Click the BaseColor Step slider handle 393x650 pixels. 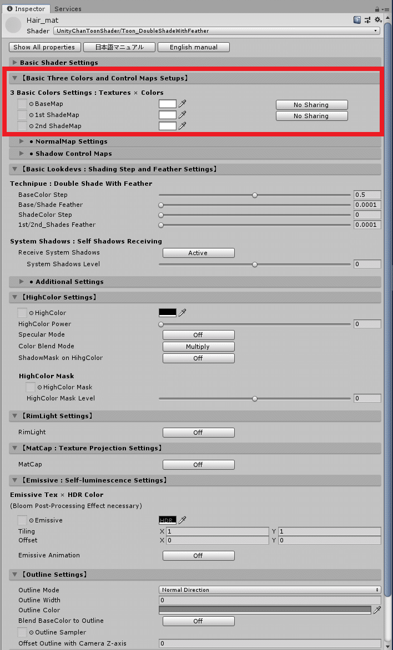click(255, 195)
